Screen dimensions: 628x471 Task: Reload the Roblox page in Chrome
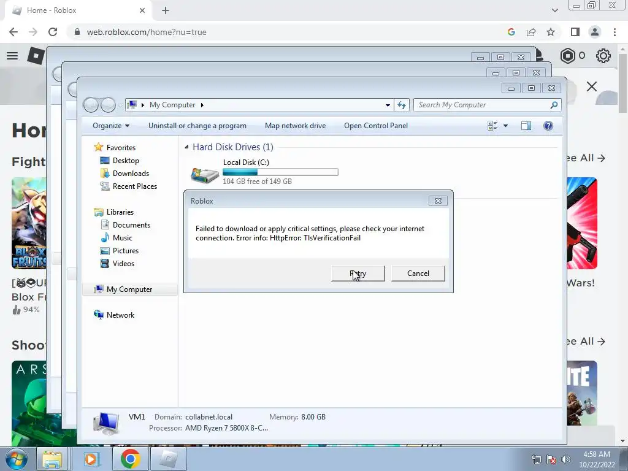(53, 32)
